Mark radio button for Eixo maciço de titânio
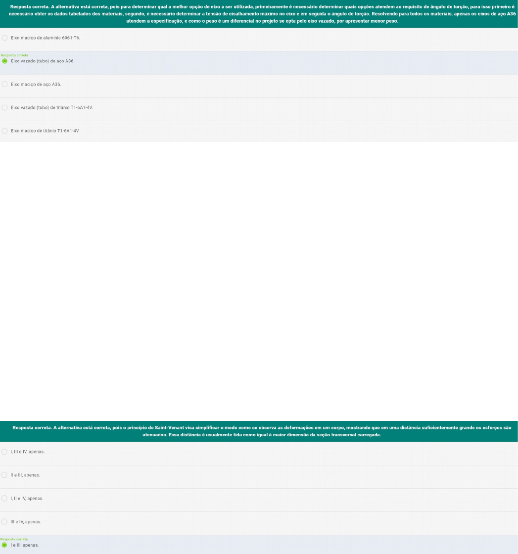This screenshot has width=518, height=554. [5, 131]
